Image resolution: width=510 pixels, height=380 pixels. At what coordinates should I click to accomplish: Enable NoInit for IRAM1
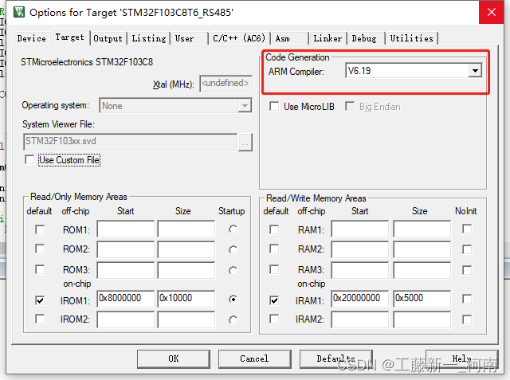[467, 299]
